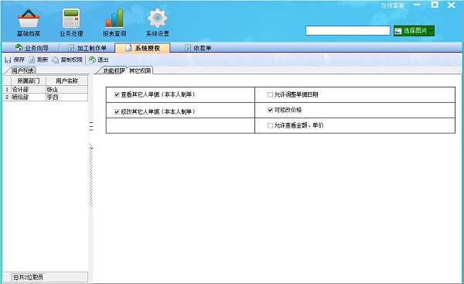464x284 pixels.
Task: Open the 基础档案 basket icon
Action: tap(29, 19)
